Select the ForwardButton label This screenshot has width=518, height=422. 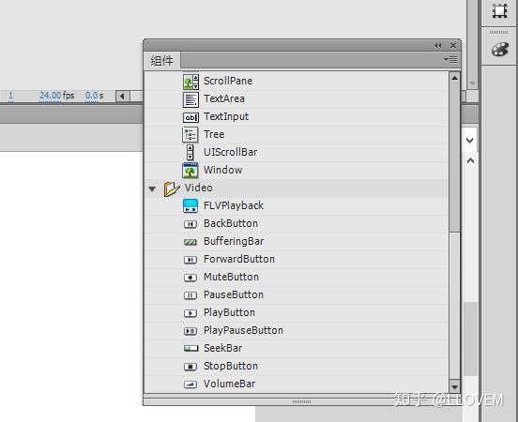click(x=239, y=259)
